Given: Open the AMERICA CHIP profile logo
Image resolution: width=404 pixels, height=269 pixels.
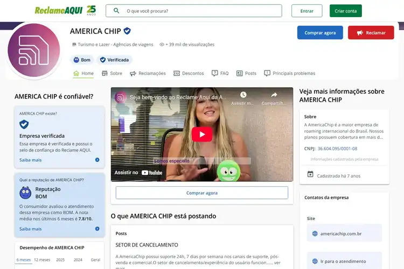Looking at the screenshot, I should 34,50.
